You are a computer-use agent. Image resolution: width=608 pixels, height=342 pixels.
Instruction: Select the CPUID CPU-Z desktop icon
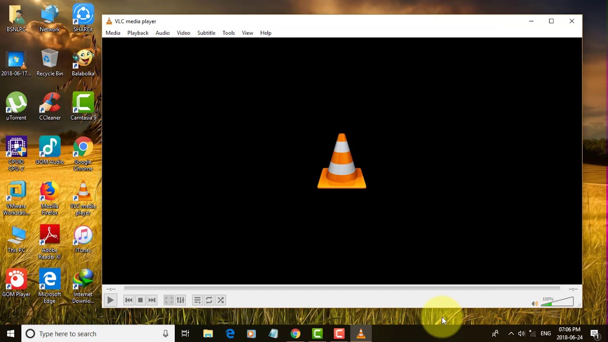(16, 154)
